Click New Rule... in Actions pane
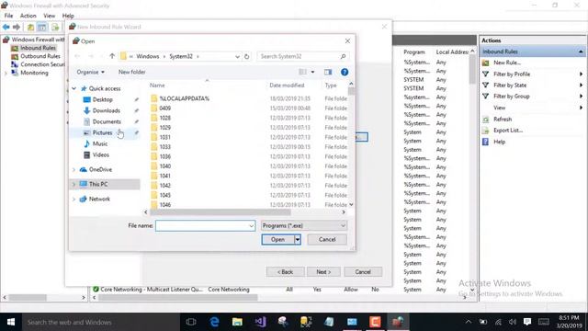 507,63
